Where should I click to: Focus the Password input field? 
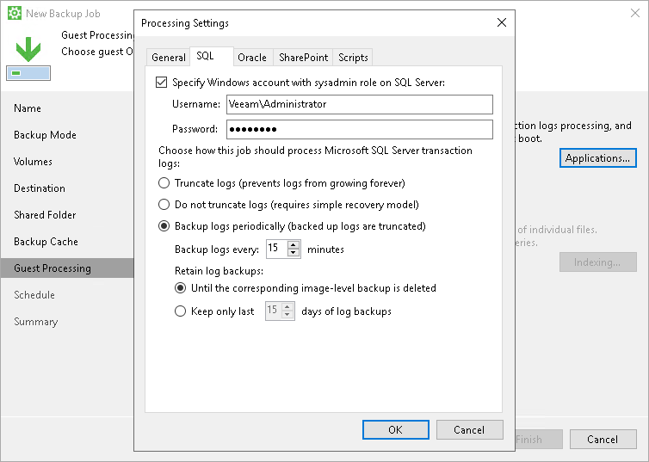tap(359, 129)
